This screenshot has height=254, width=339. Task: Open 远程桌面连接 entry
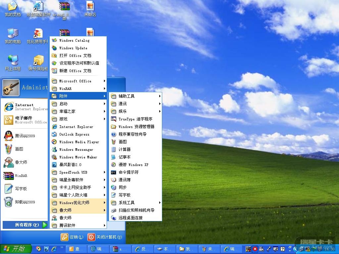[x=130, y=218]
